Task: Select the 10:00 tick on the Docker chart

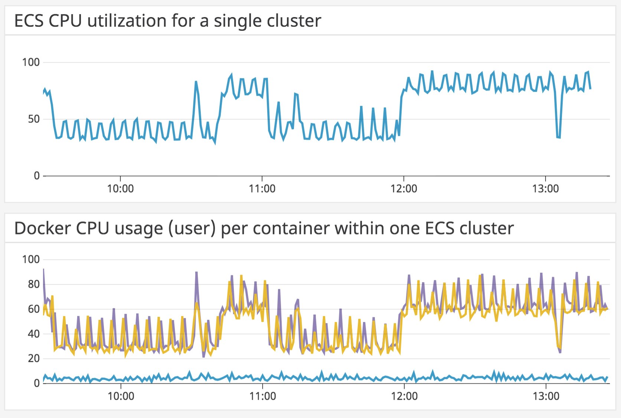Action: coord(121,396)
